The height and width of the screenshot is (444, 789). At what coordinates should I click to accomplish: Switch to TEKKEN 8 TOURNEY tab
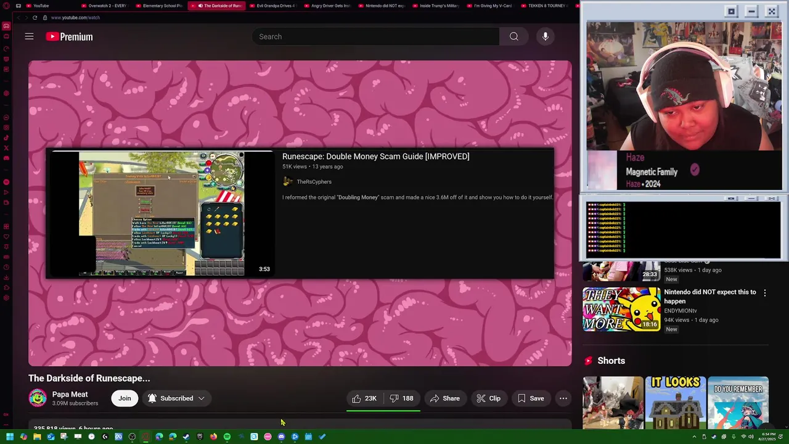click(544, 6)
